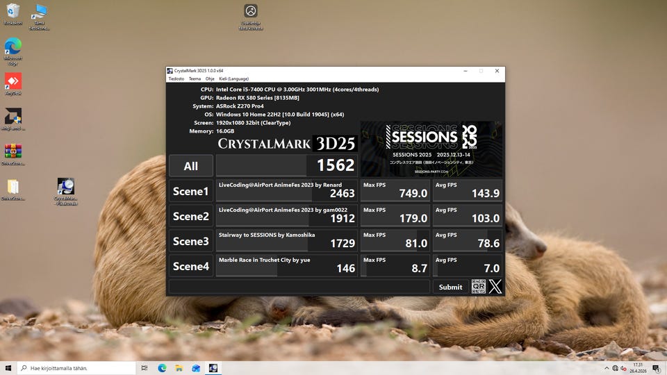The image size is (667, 375).
Task: Open Microsoft Edge from the taskbar
Action: pyautogui.click(x=162, y=368)
